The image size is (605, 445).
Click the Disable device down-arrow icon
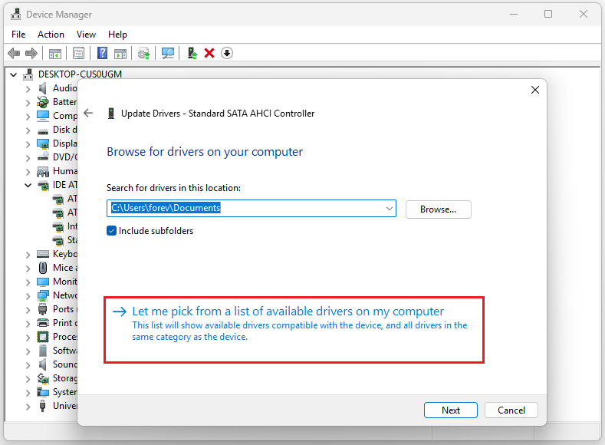point(227,53)
